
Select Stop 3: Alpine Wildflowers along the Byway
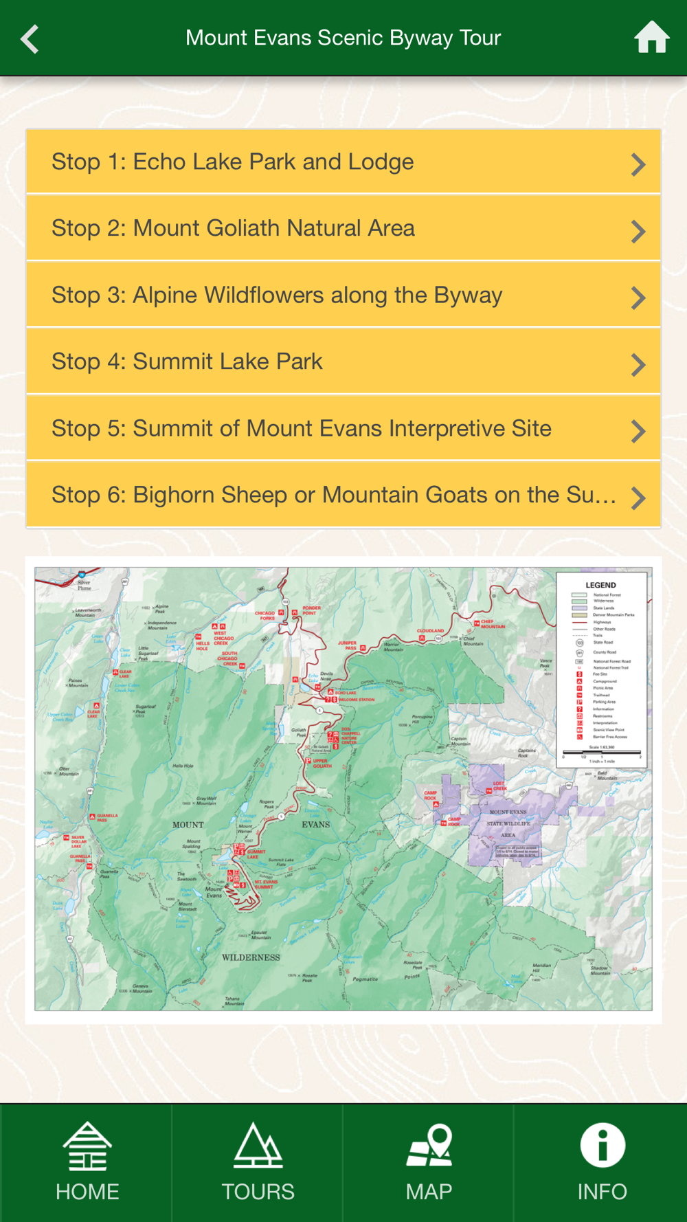tap(343, 295)
